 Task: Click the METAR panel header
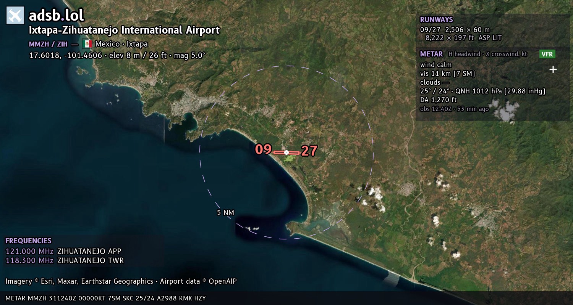pyautogui.click(x=431, y=54)
